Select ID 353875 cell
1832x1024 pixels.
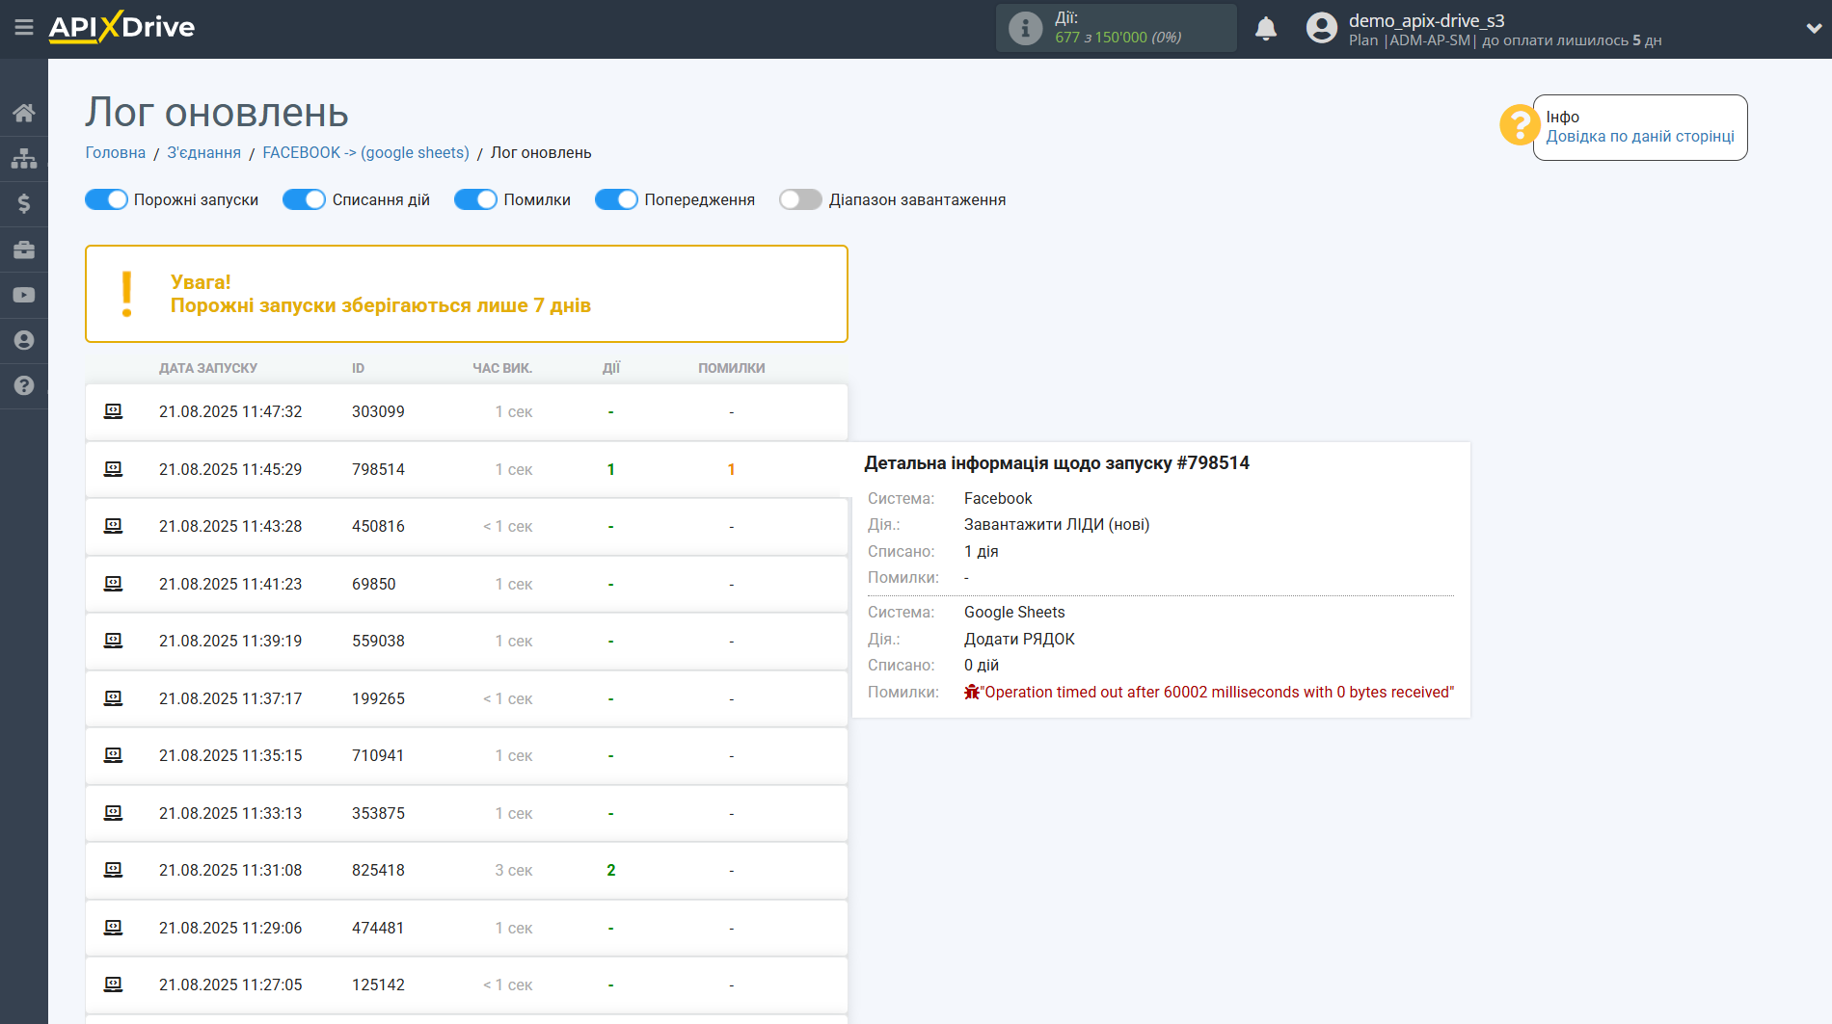point(378,813)
